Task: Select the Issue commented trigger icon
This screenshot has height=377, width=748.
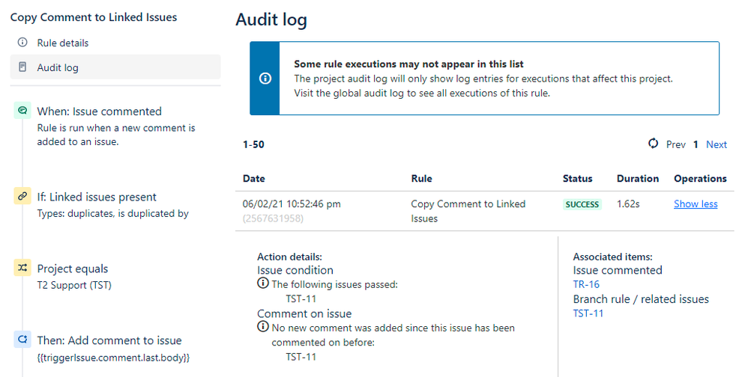Action: [x=22, y=111]
